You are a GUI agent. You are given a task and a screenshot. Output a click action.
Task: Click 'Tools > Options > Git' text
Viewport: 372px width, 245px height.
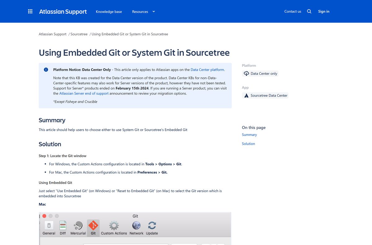point(163,164)
